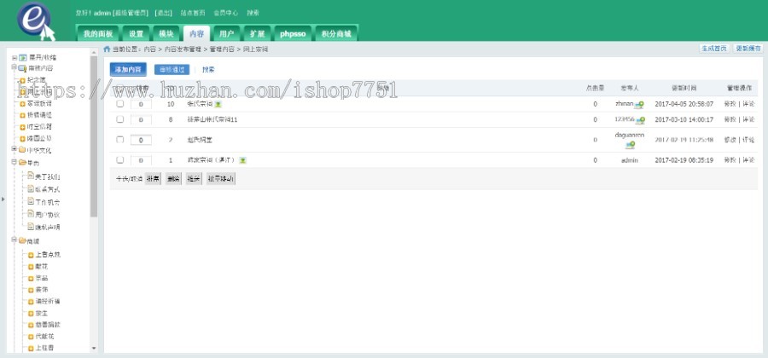Click the 2017-04-05 20:58:07 update time

click(x=684, y=104)
